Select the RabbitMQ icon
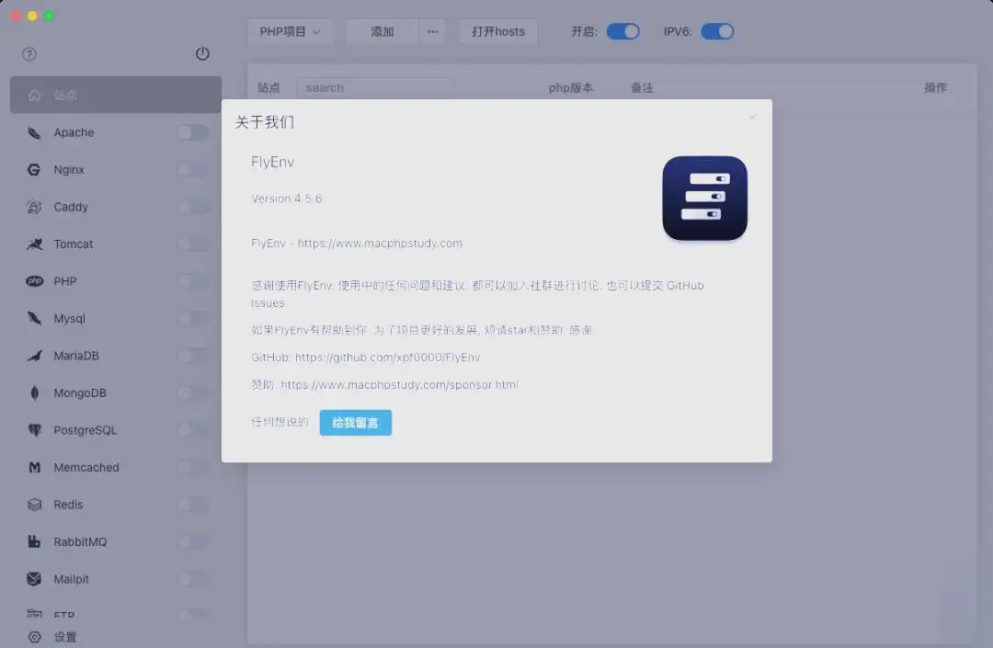993x648 pixels. click(x=34, y=541)
